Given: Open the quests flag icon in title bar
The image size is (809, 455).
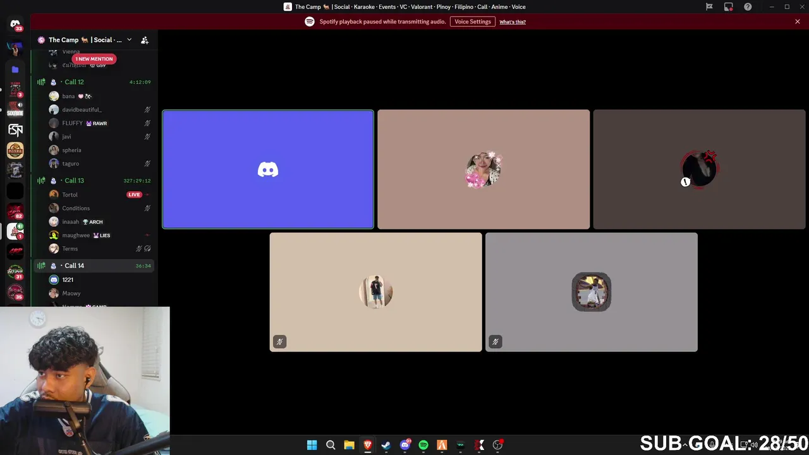Looking at the screenshot, I should tap(709, 7).
